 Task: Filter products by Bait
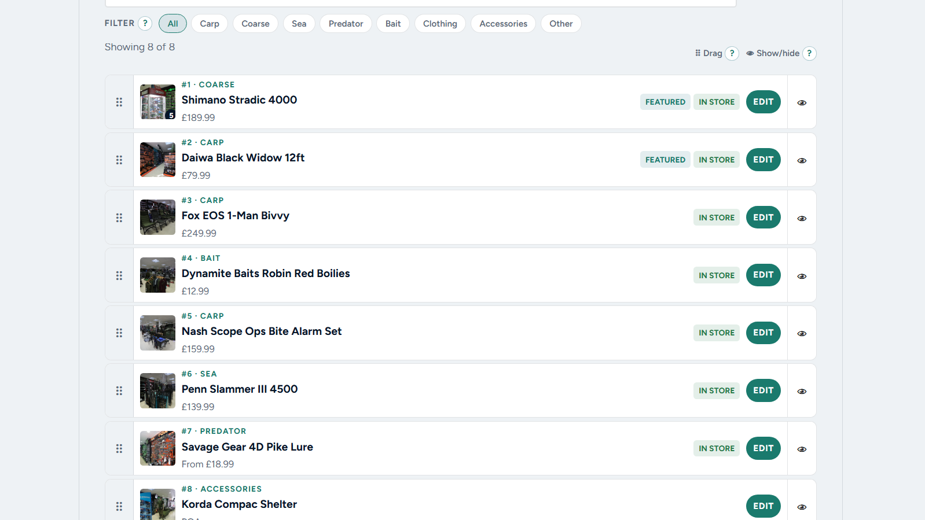click(393, 24)
